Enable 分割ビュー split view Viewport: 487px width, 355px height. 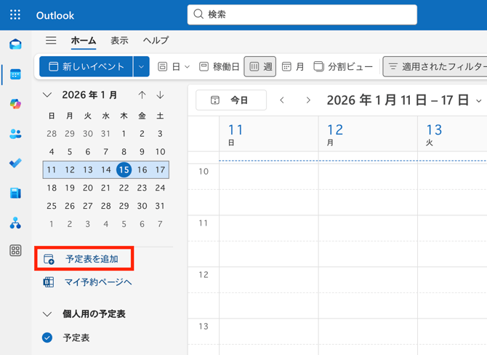(x=343, y=66)
